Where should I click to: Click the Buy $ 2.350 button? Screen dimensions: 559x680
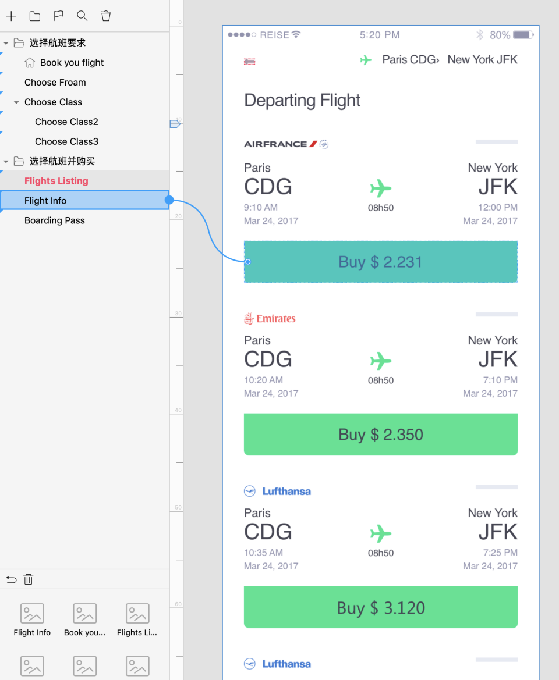pyautogui.click(x=381, y=435)
